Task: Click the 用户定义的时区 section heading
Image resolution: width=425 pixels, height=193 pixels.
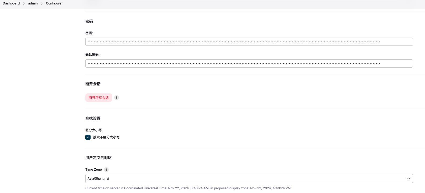Action: [98, 158]
